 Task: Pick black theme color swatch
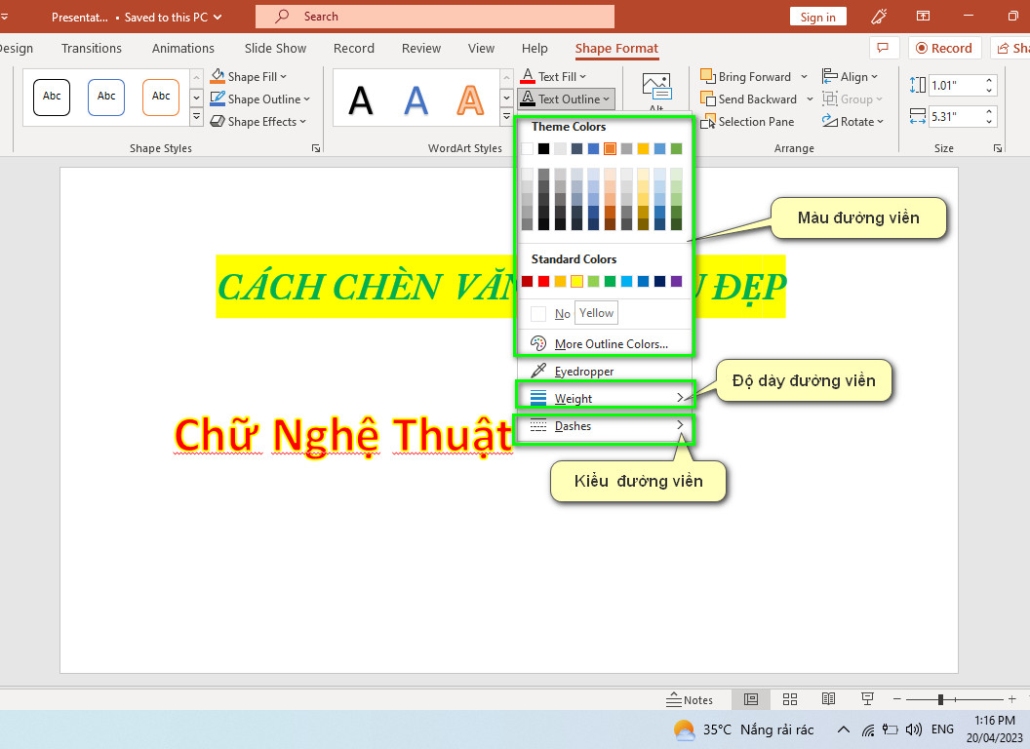pyautogui.click(x=543, y=148)
